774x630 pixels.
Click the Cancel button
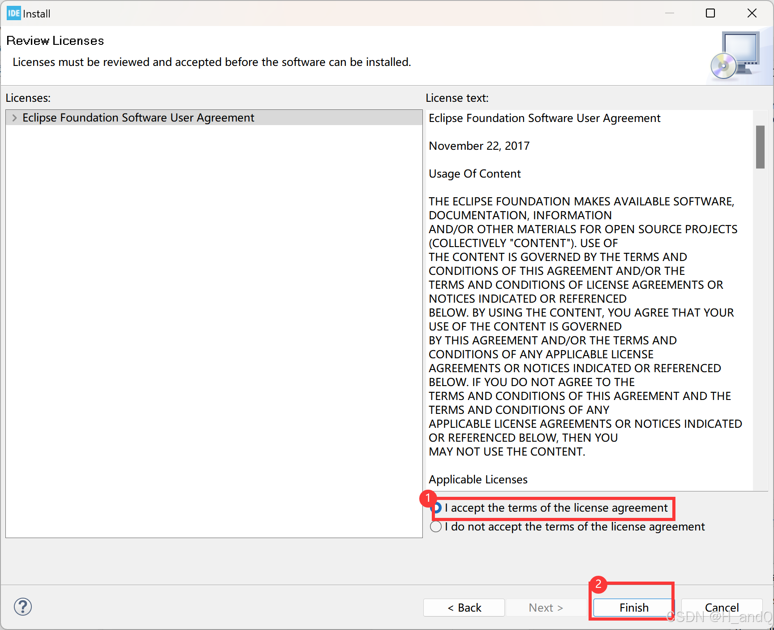[722, 608]
